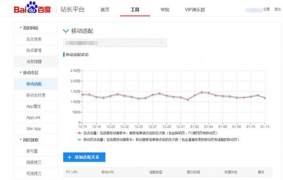Screen dimensions: 283x180
Task: Select the 工具 tab
Action: click(x=135, y=9)
